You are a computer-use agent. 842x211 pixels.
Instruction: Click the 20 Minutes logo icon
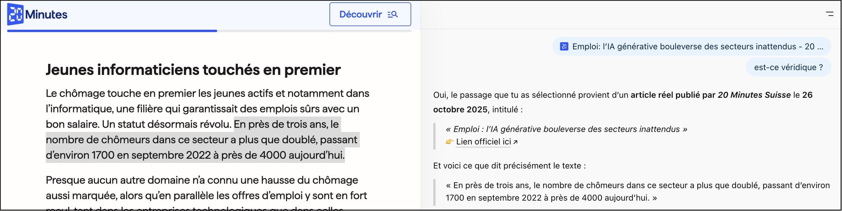(x=16, y=14)
